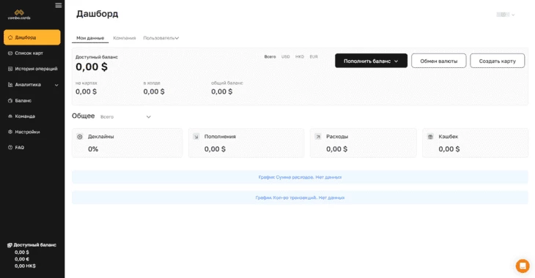Click the График Кол-во транзакций banner
This screenshot has width=535, height=278.
(x=300, y=198)
